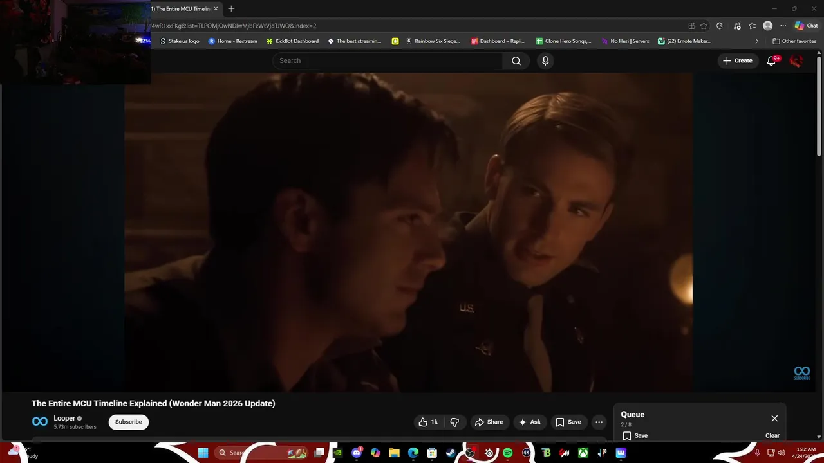This screenshot has height=463, width=824.
Task: Clear the queue
Action: point(772,435)
